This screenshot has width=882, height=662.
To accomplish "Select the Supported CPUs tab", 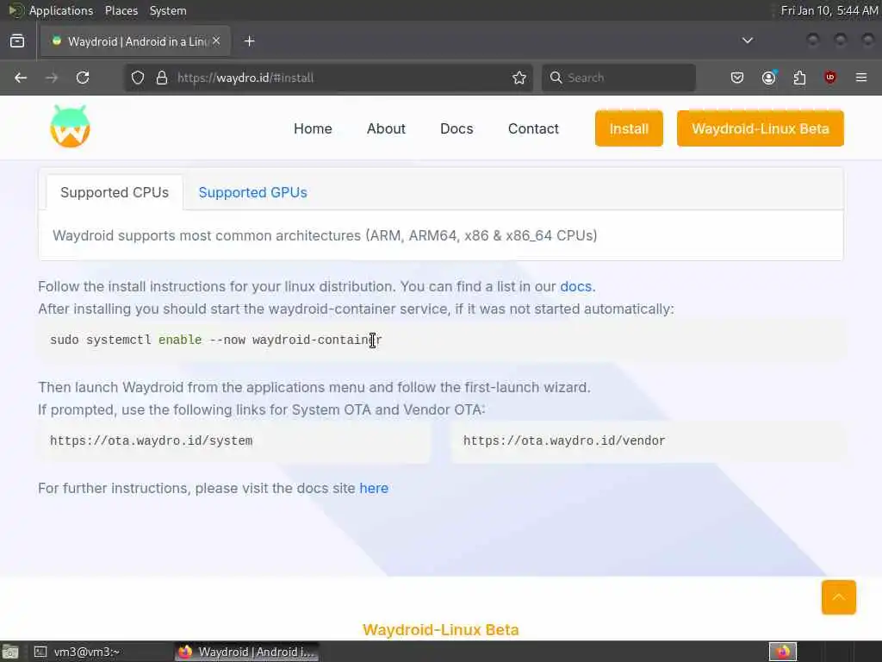I will 115,192.
